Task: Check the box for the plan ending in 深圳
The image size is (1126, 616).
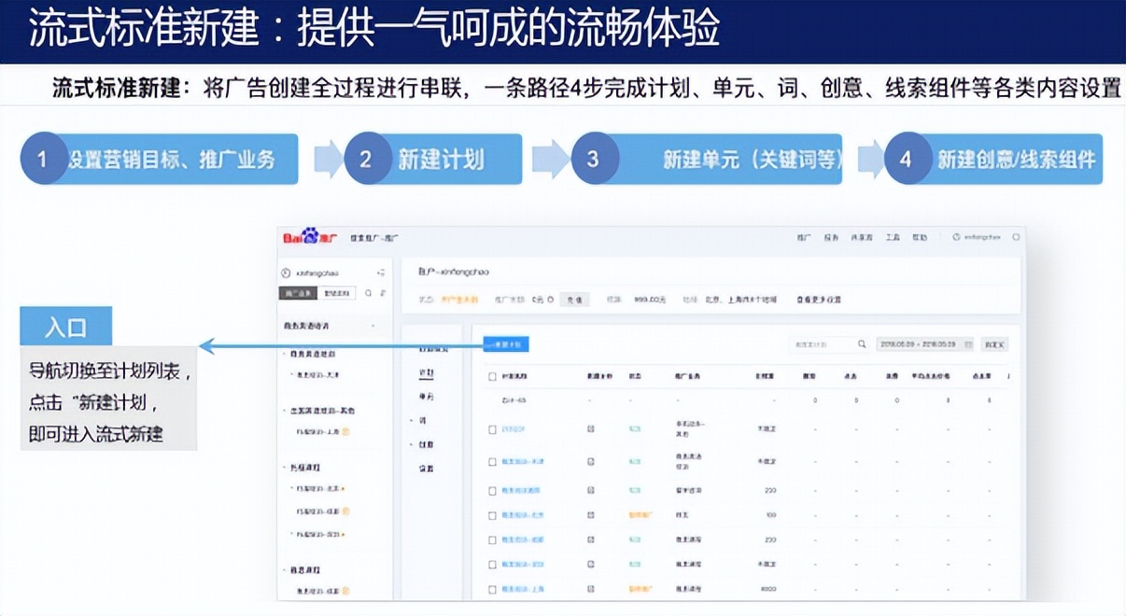Action: click(x=493, y=565)
